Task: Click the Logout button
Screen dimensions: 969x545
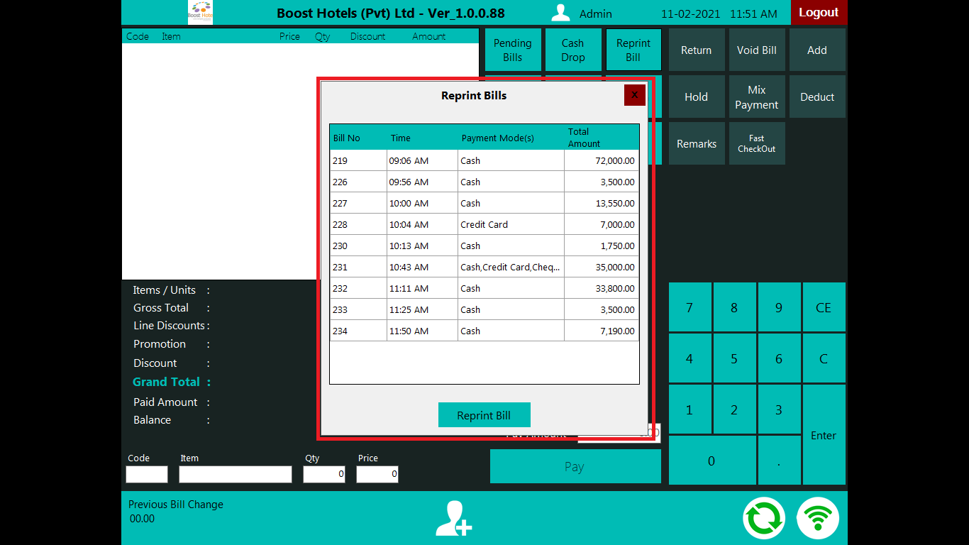Action: click(x=819, y=13)
